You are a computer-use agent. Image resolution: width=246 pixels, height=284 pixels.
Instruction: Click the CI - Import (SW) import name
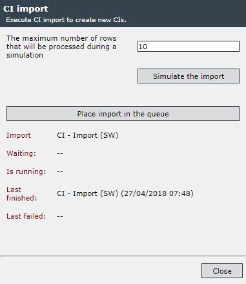pos(88,135)
